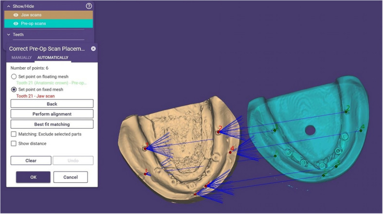Click Tooth 21 (Anatomic crown) Pre-op label
This screenshot has width=383, height=214.
tap(52, 83)
